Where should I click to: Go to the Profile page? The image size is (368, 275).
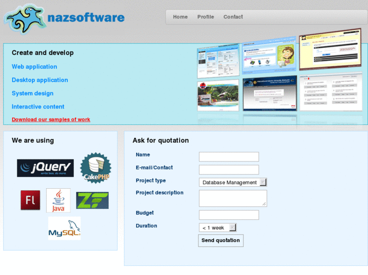click(206, 17)
